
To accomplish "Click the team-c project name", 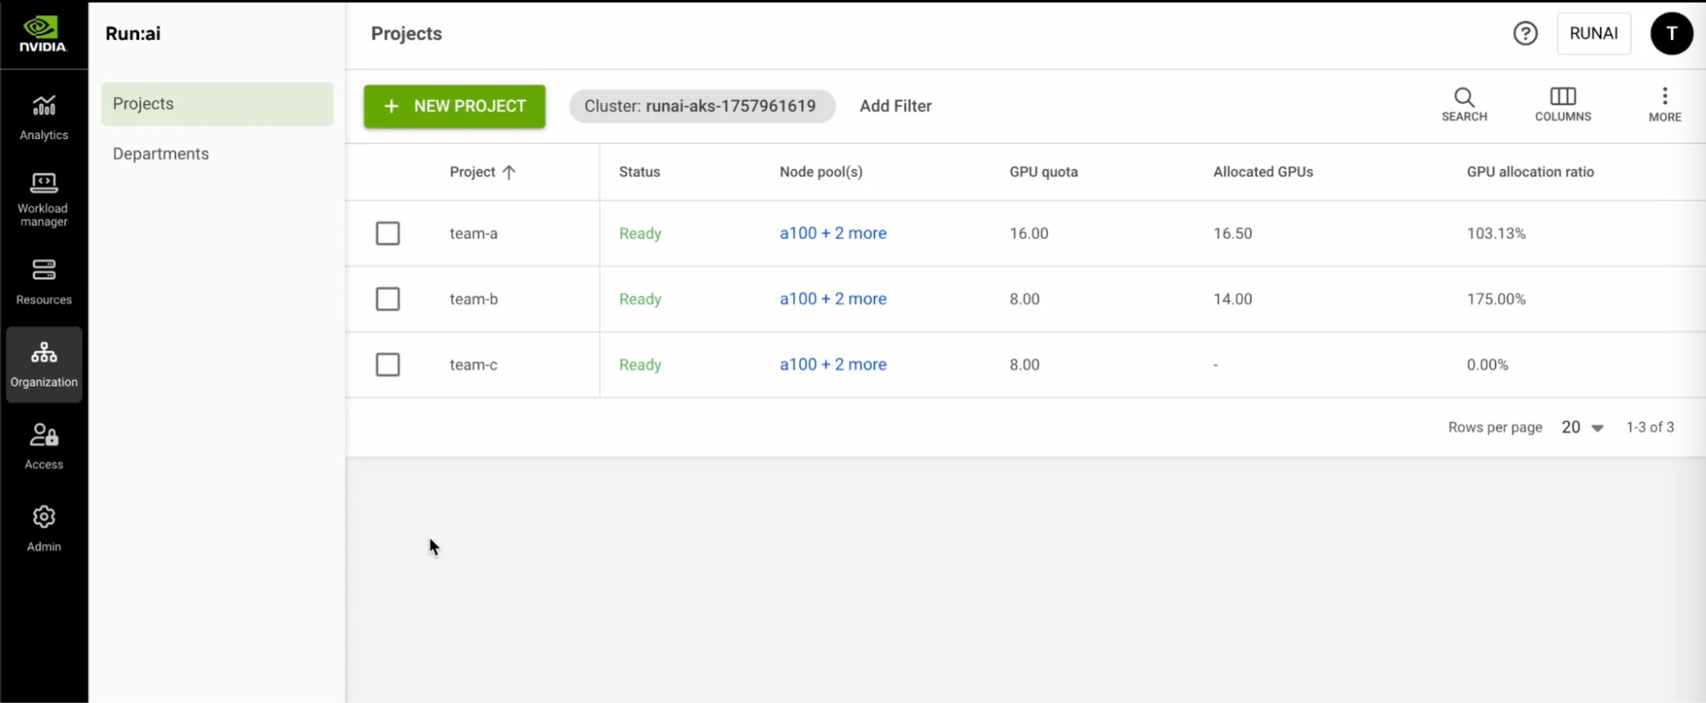I will pos(474,365).
